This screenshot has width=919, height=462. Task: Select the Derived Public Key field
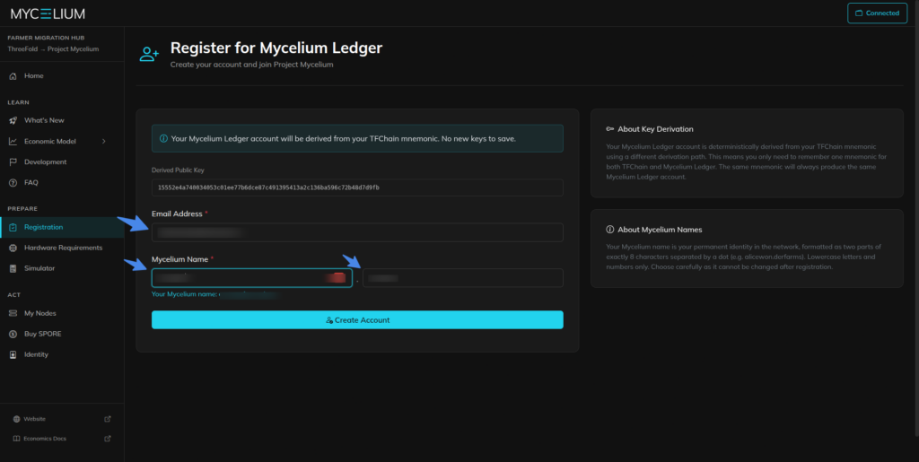357,187
